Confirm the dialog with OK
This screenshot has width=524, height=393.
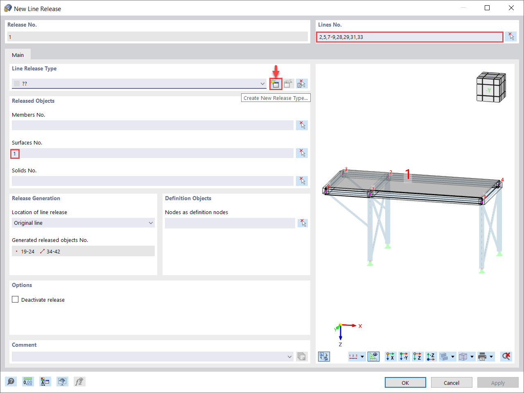[x=405, y=382]
